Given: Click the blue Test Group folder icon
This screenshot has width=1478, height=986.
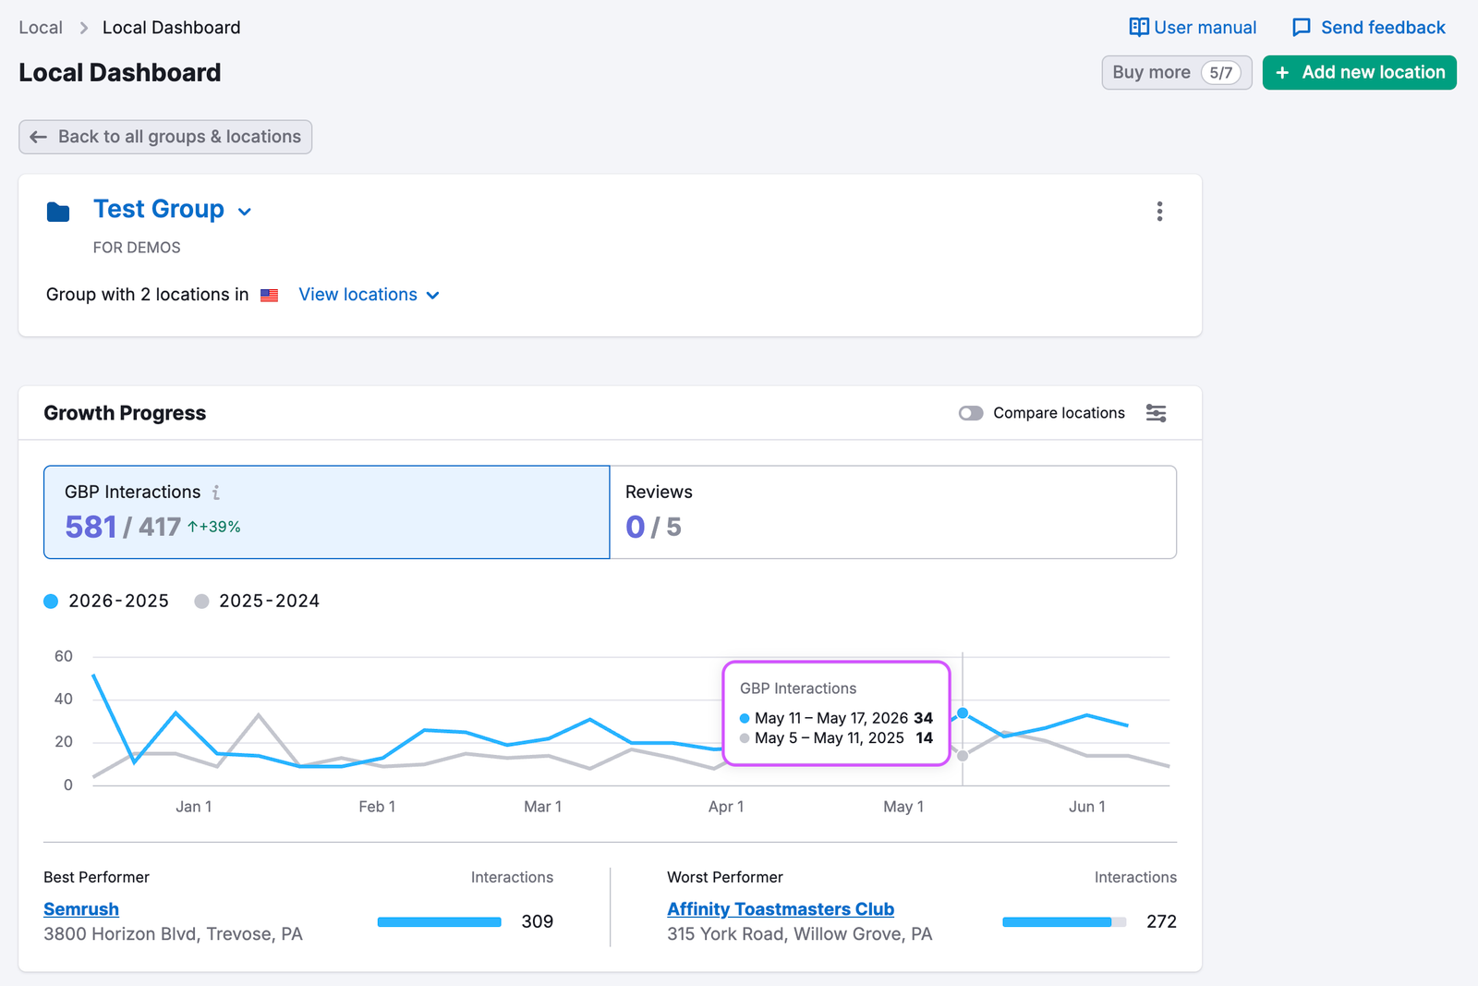Looking at the screenshot, I should (x=58, y=212).
